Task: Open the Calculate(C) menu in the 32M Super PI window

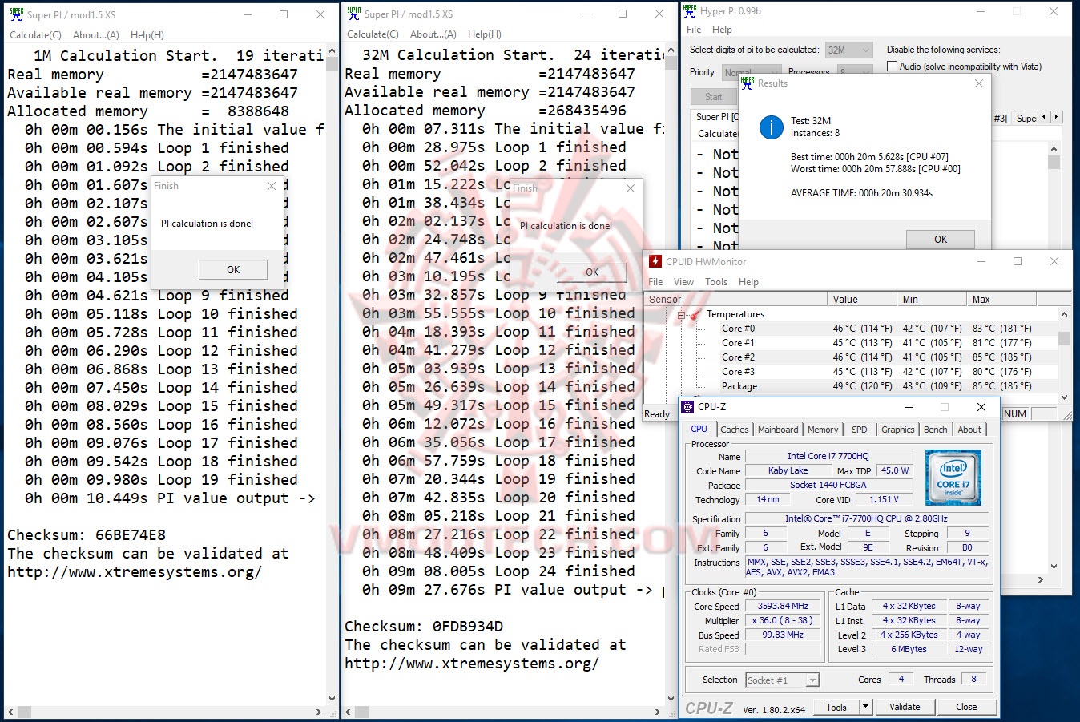Action: coord(373,34)
